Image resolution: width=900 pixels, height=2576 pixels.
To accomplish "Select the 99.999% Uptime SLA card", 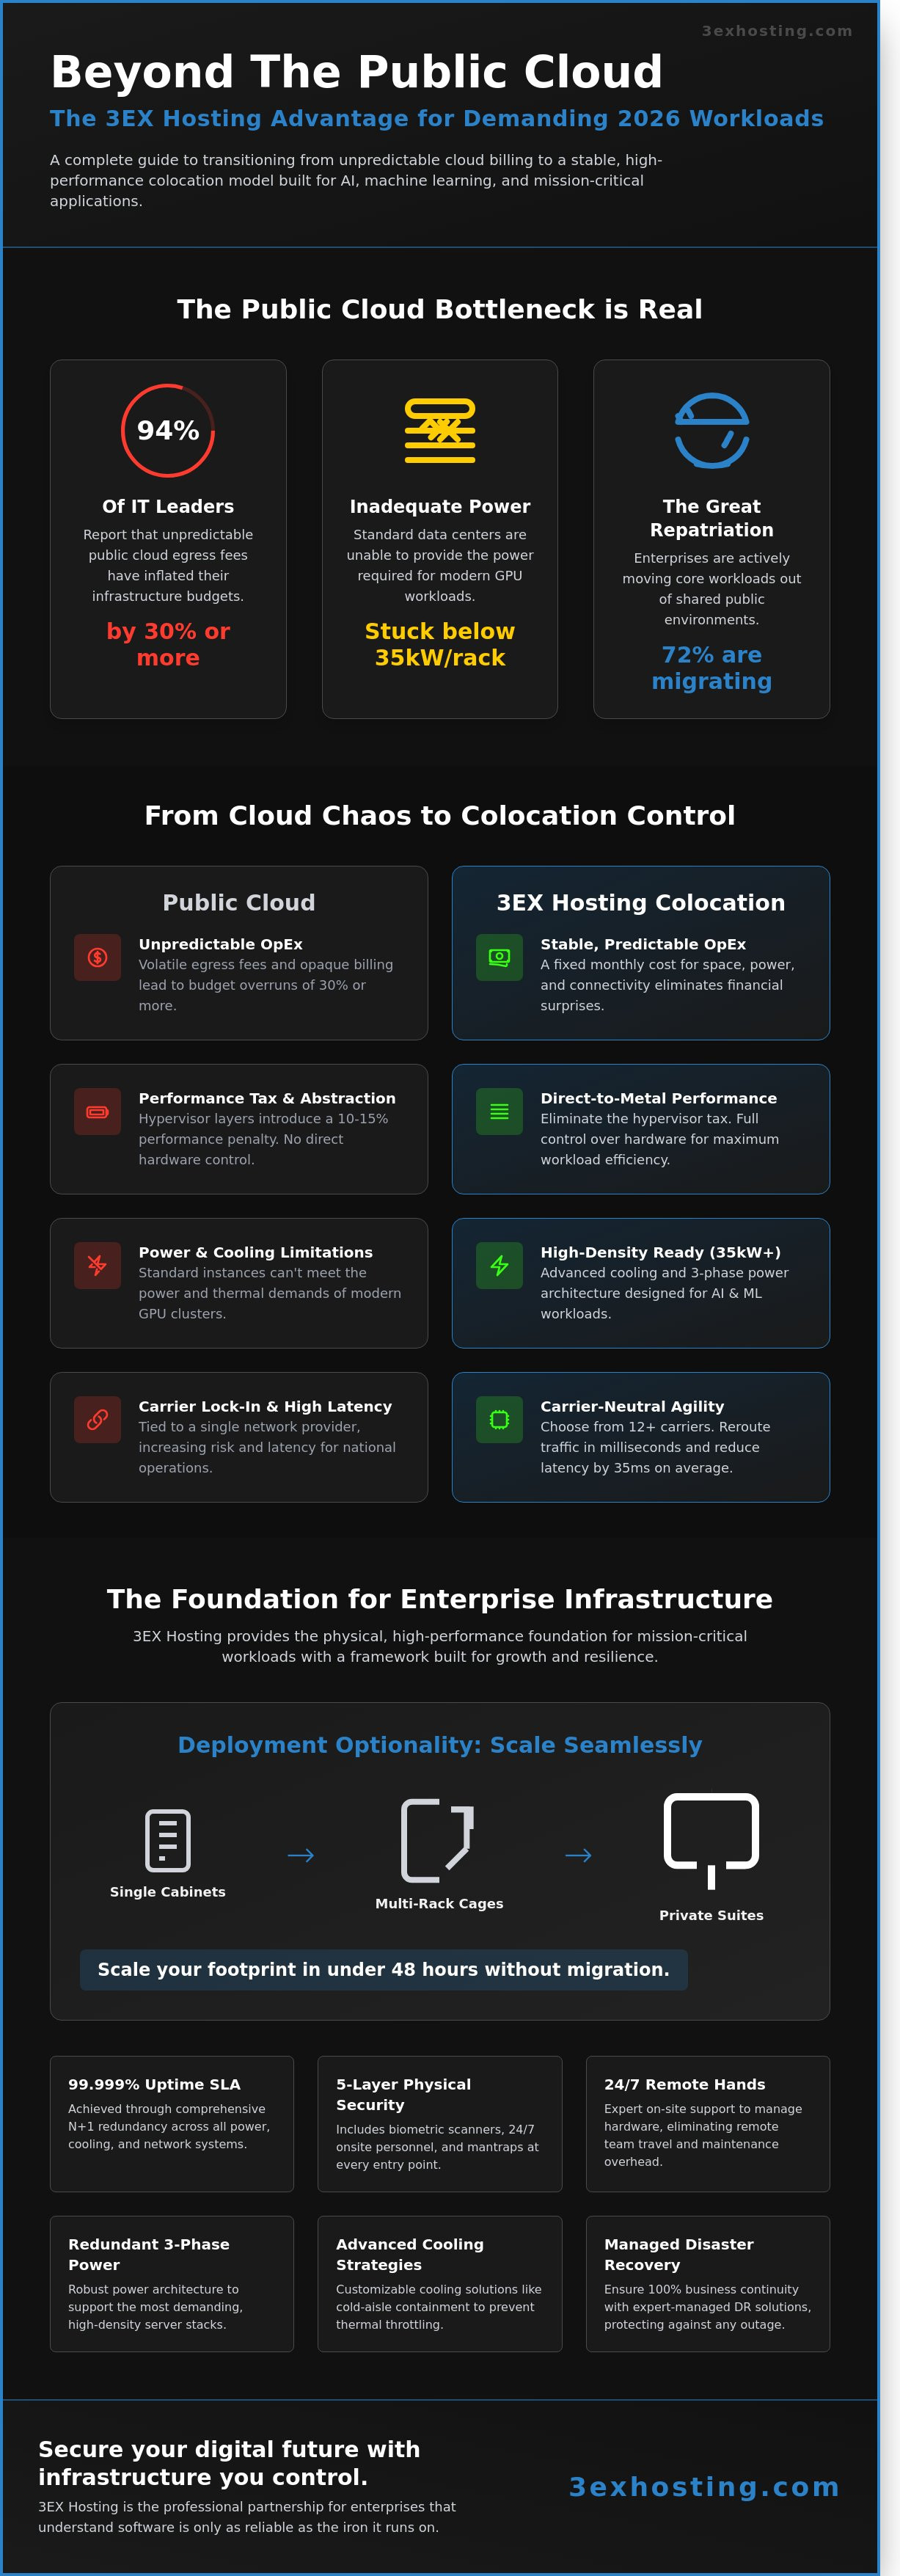I will coord(172,2124).
